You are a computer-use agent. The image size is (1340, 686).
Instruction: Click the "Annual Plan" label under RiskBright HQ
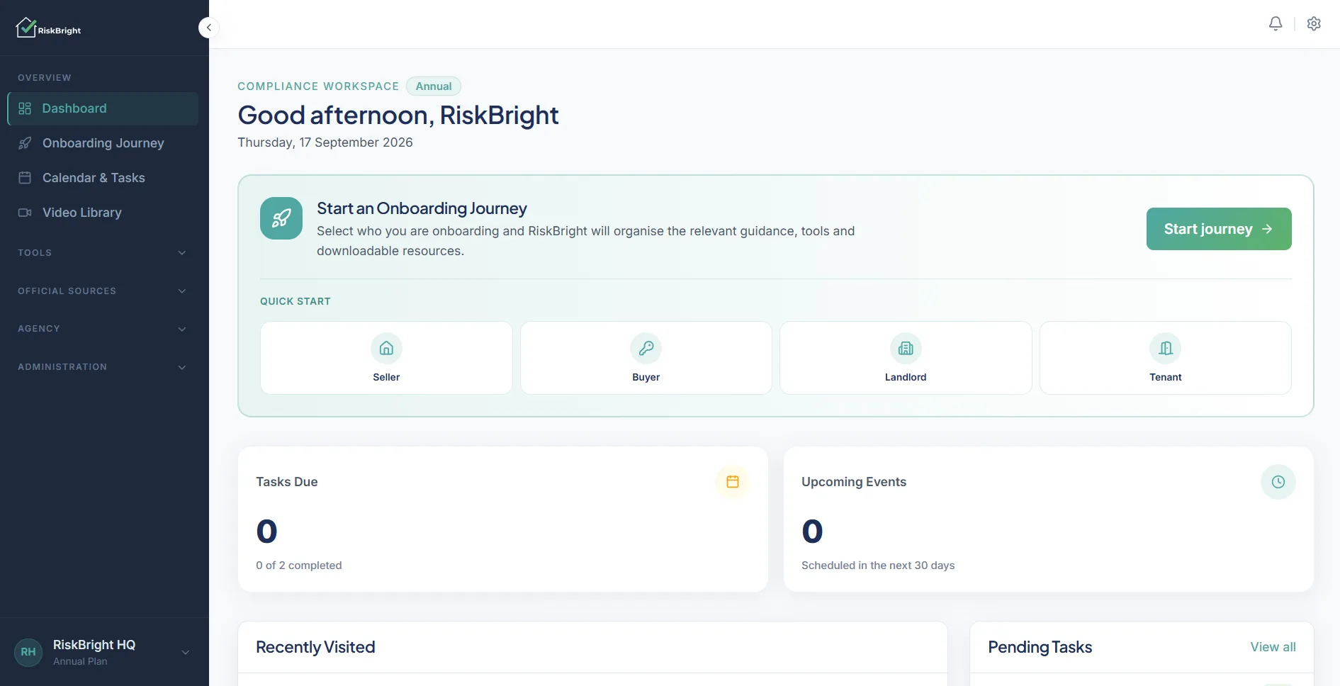80,661
